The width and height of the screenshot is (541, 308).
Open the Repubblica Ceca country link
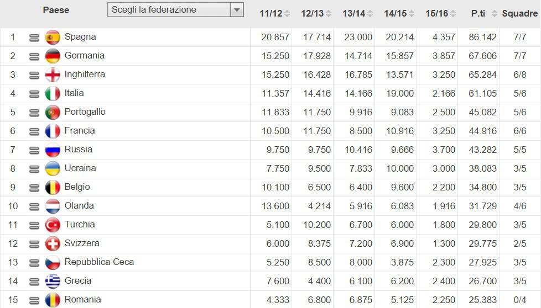click(x=99, y=262)
